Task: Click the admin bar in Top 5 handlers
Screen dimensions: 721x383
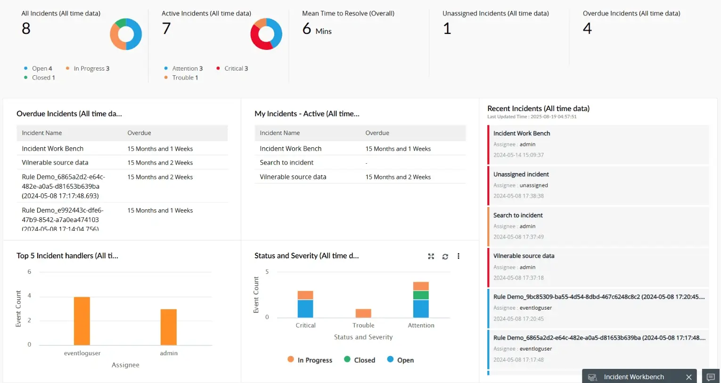Action: [x=169, y=327]
